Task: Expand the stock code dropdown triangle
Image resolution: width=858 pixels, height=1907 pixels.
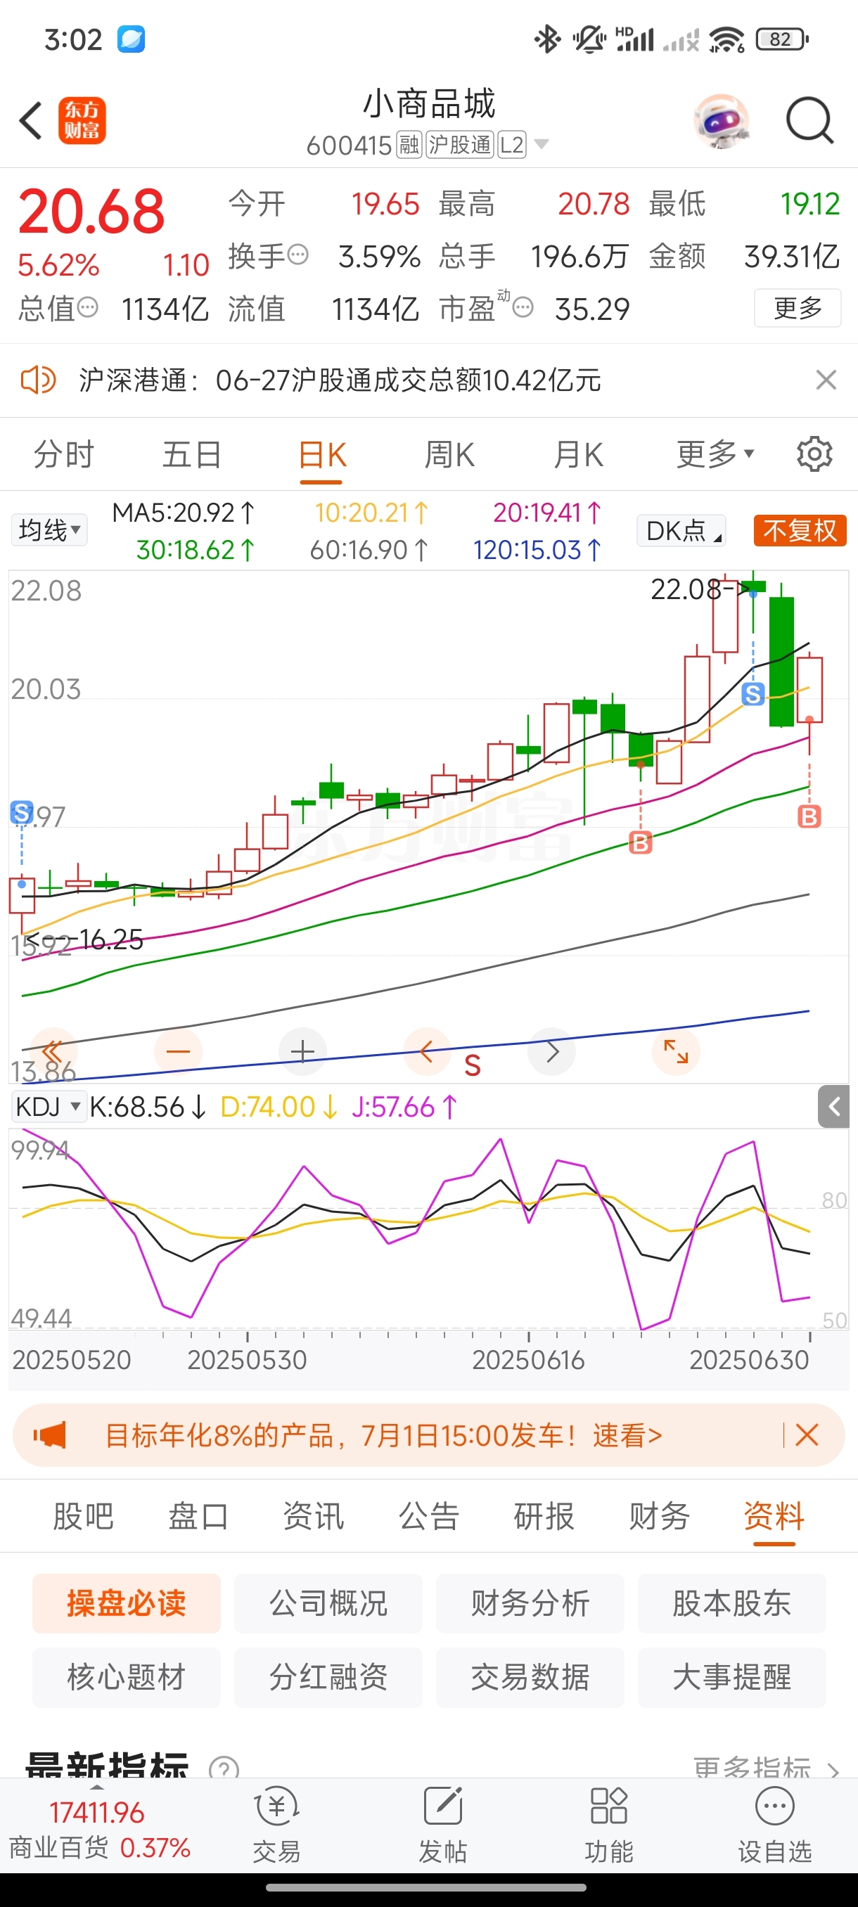Action: pos(542,144)
